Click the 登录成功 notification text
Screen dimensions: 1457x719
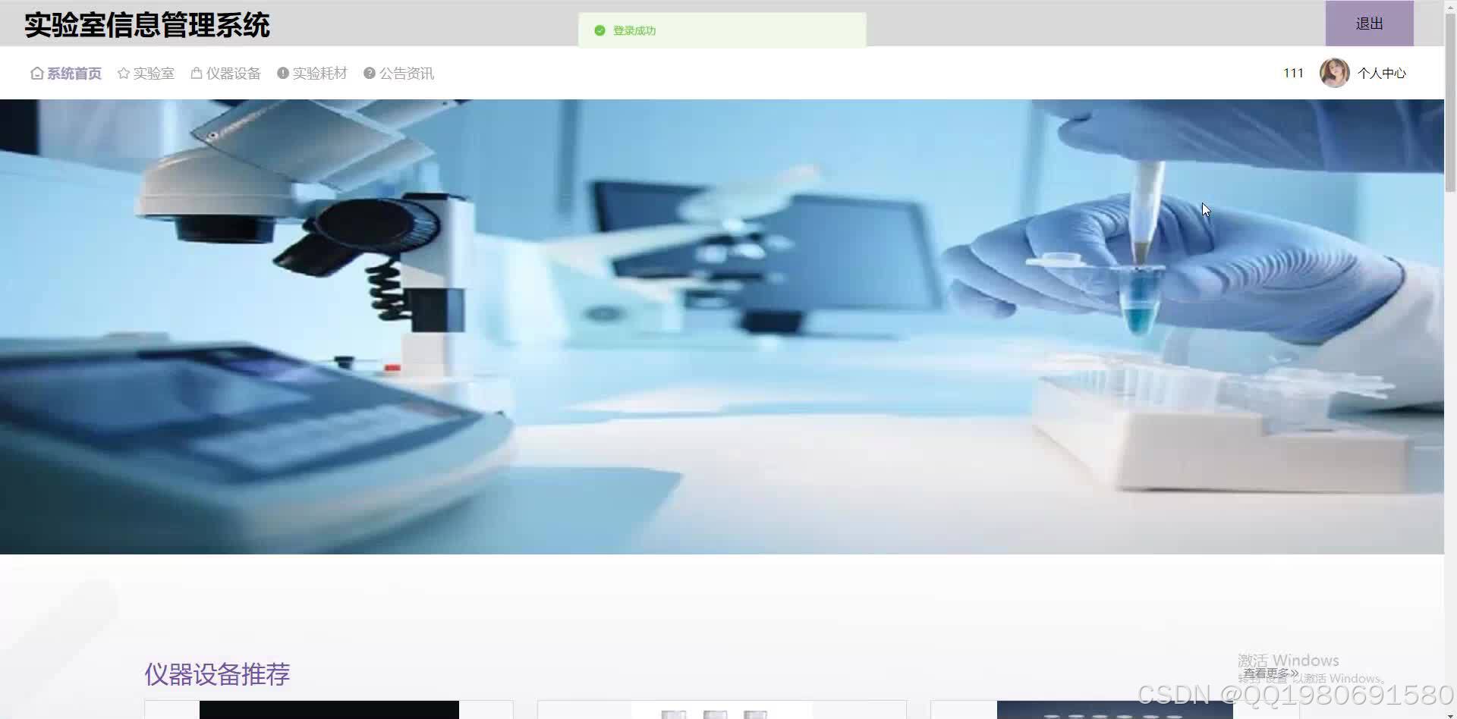pos(634,30)
